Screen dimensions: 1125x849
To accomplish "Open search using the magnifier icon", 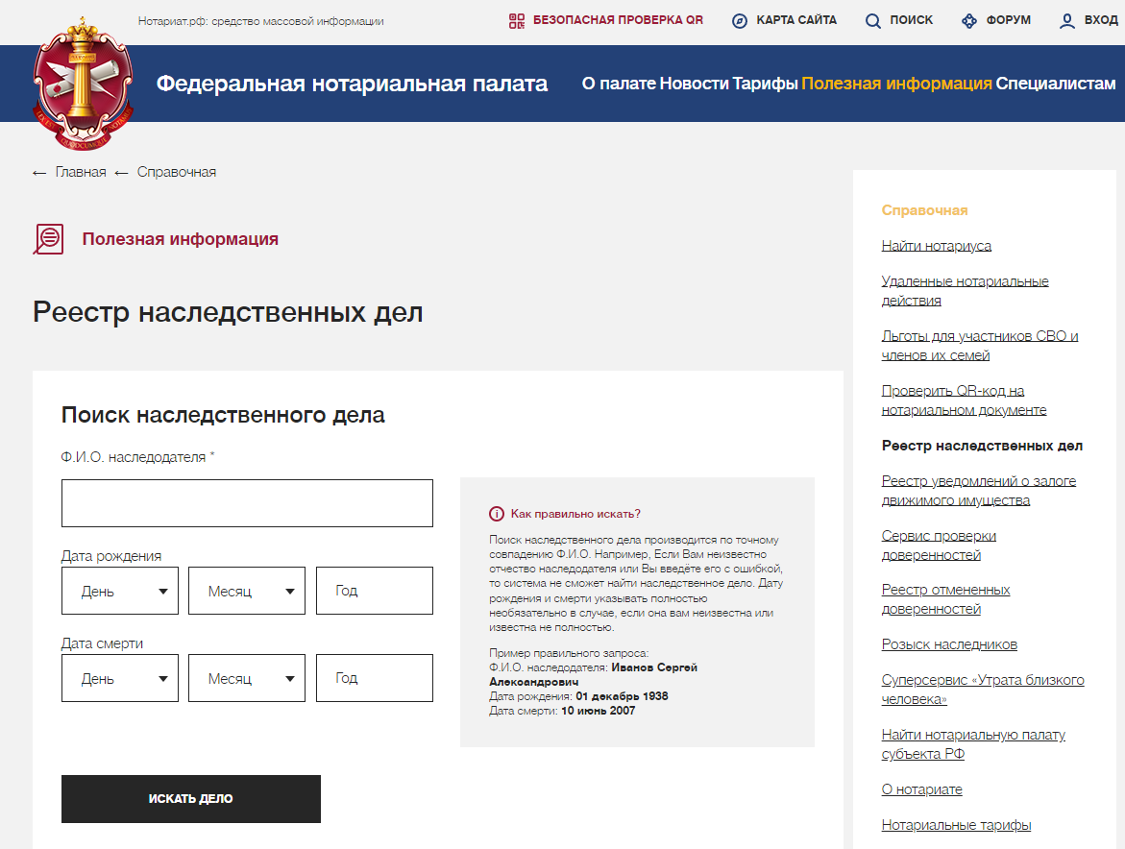I will click(870, 19).
